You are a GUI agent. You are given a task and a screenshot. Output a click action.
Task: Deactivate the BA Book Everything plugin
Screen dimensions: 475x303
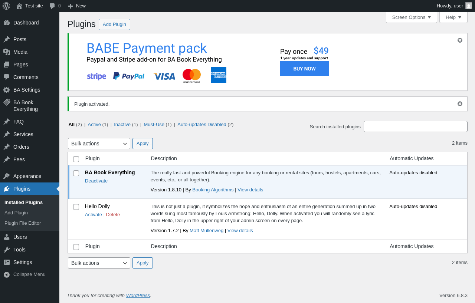pyautogui.click(x=96, y=181)
